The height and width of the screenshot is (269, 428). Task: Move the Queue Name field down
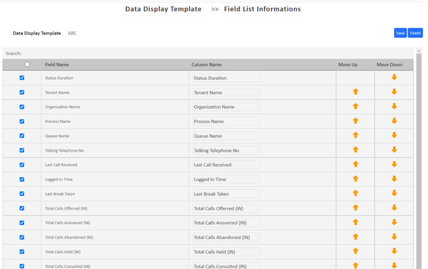pos(393,135)
